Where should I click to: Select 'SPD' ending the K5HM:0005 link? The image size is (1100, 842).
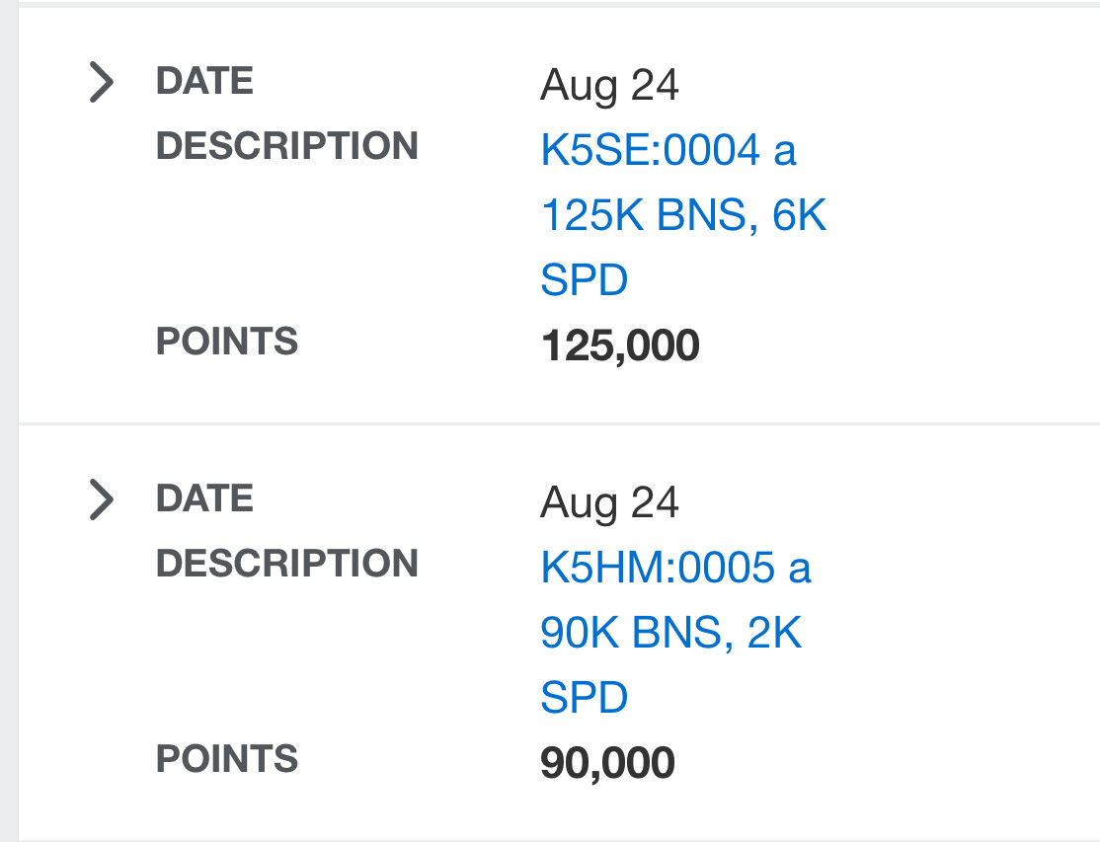point(584,699)
